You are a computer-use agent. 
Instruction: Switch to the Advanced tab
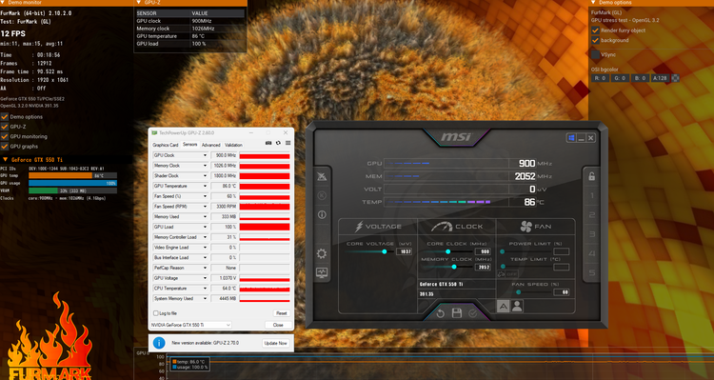[210, 145]
